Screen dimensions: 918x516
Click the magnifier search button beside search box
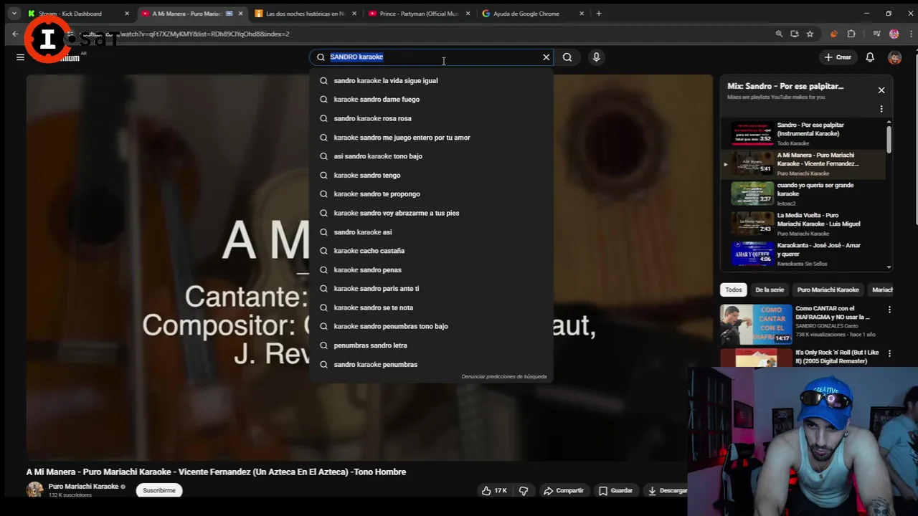(567, 57)
